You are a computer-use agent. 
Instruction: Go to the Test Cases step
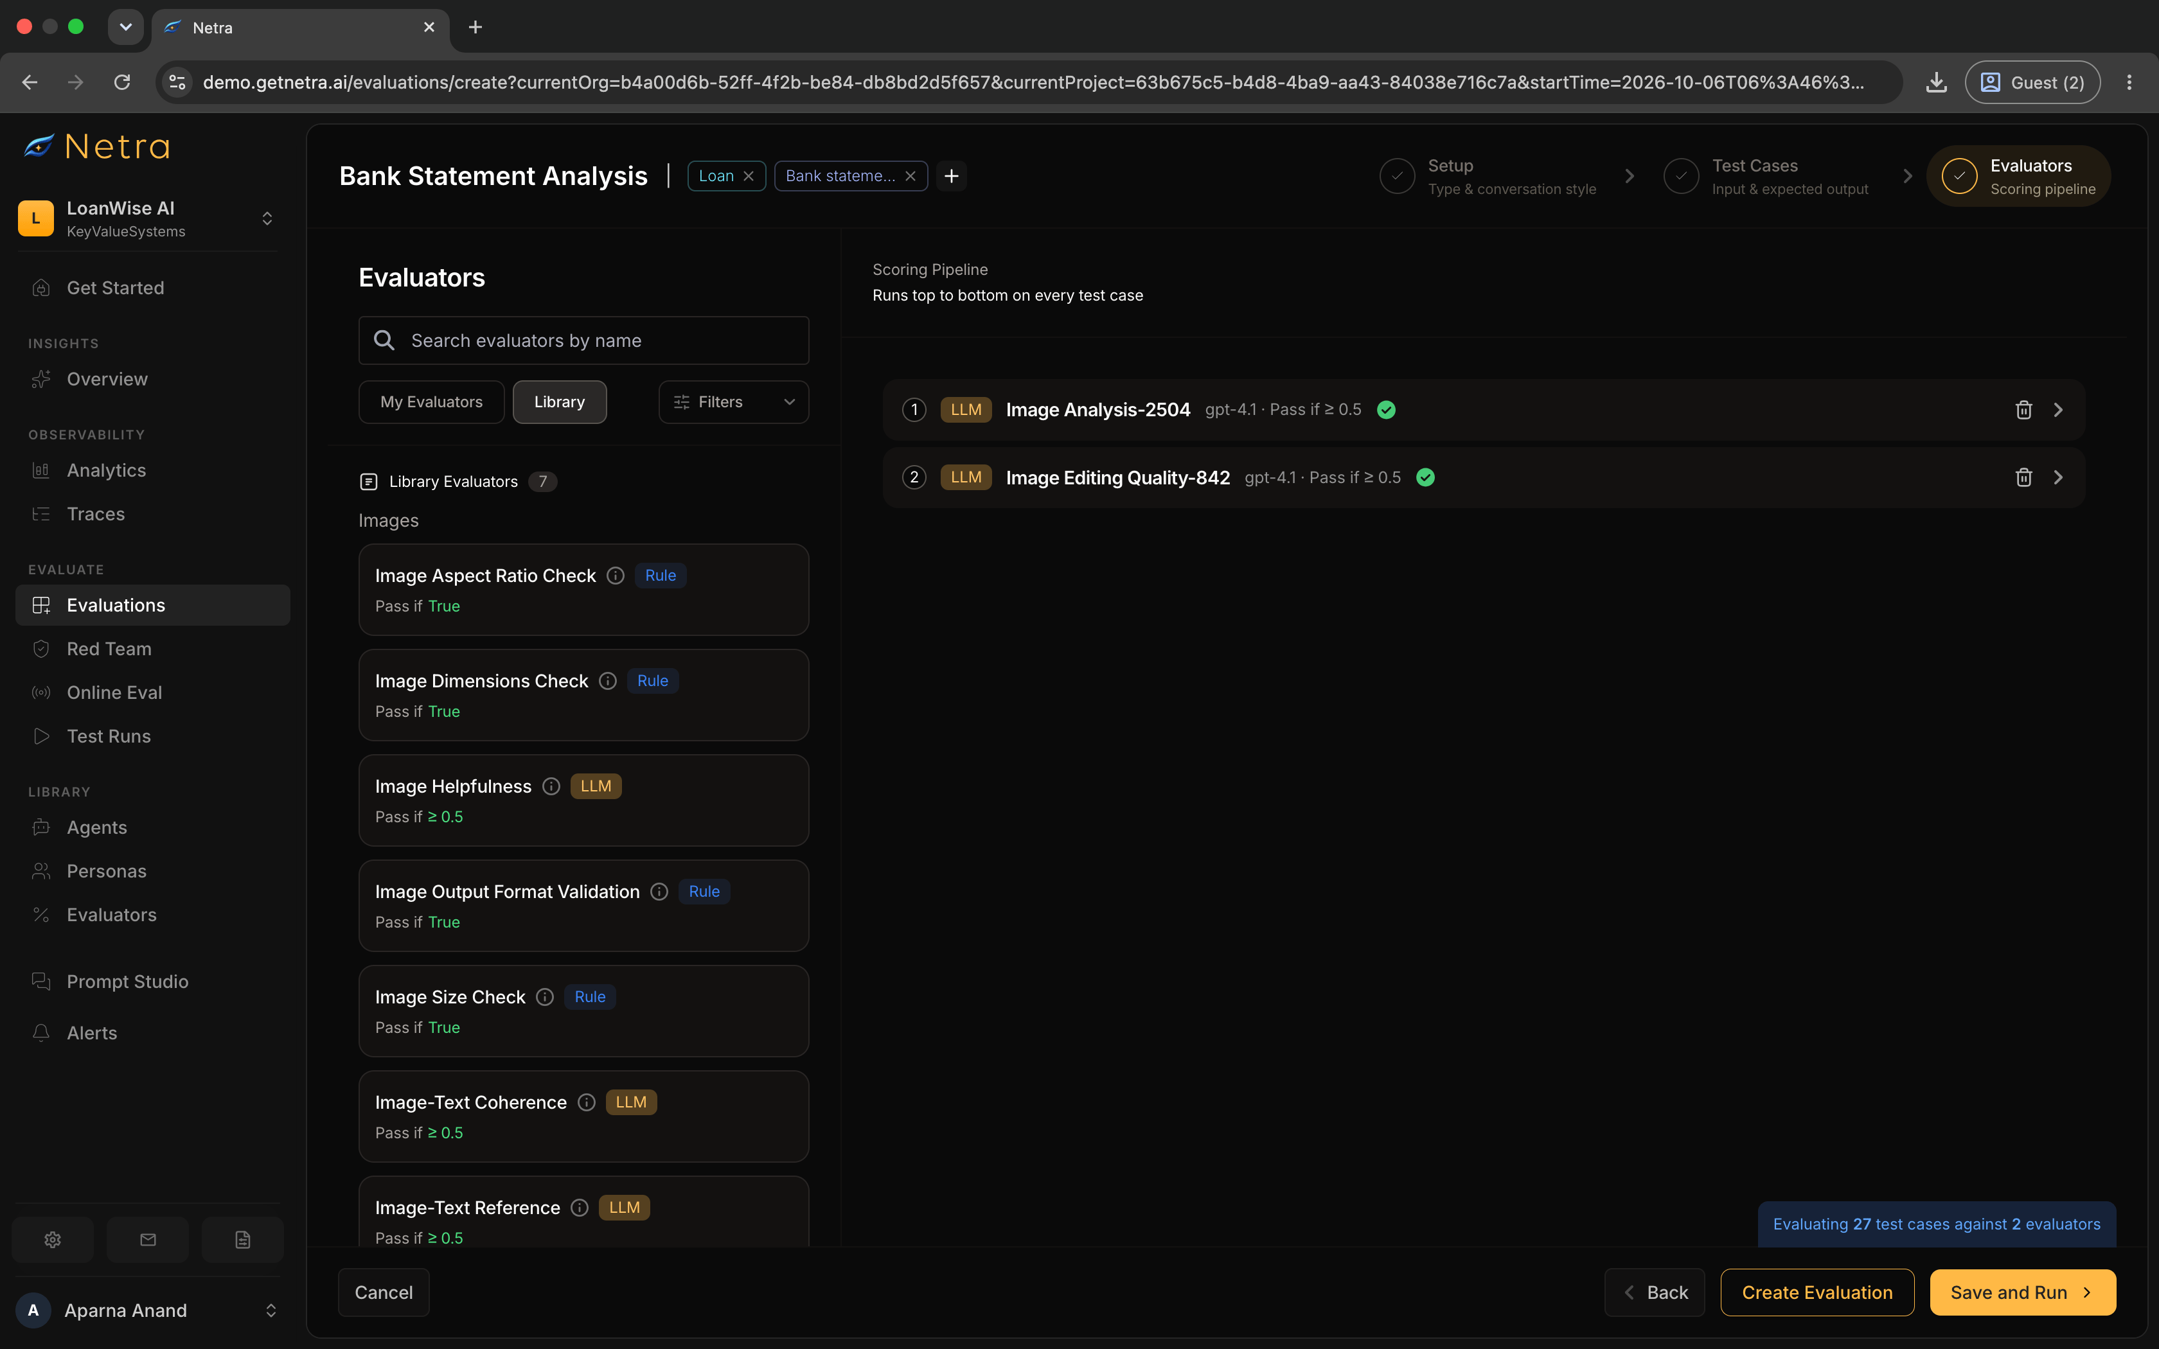point(1766,177)
